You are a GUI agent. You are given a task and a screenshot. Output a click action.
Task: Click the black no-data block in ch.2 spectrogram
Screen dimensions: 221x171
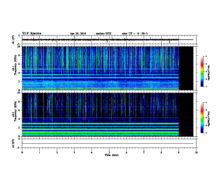point(186,115)
